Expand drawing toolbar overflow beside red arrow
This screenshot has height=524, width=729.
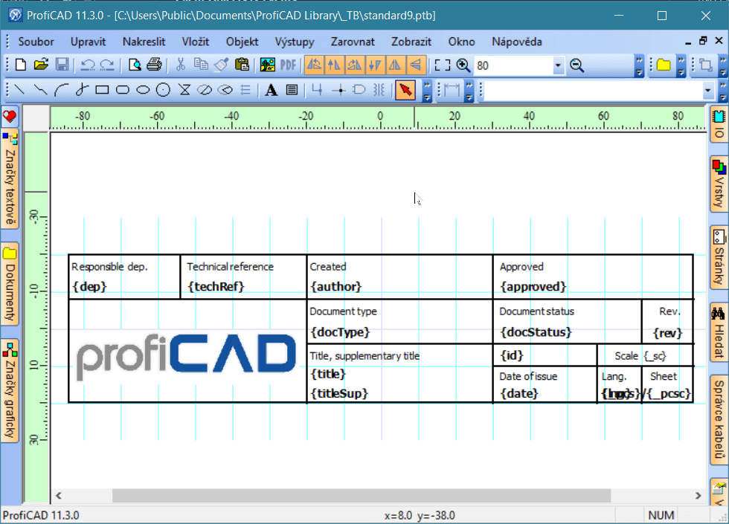click(x=427, y=90)
